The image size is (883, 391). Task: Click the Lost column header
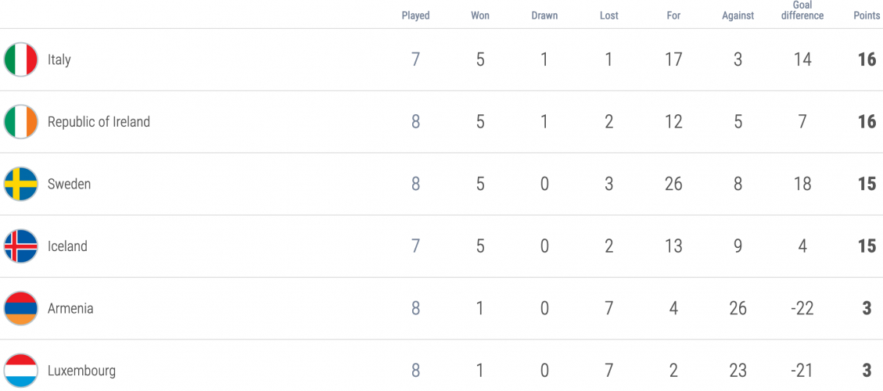coord(608,16)
